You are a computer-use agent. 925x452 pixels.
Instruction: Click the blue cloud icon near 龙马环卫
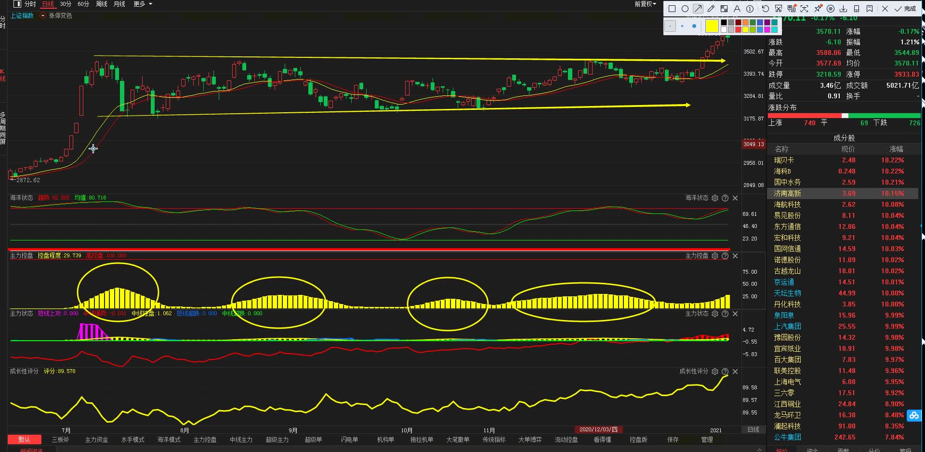[914, 415]
